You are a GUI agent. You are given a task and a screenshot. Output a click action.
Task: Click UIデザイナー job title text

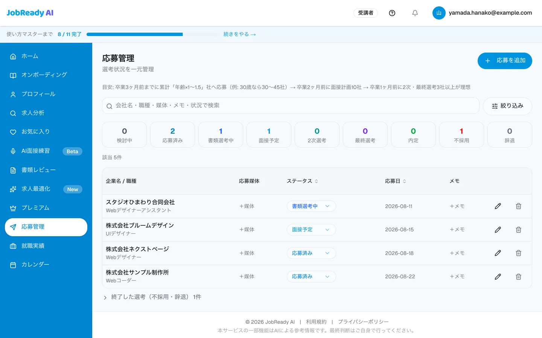click(121, 234)
